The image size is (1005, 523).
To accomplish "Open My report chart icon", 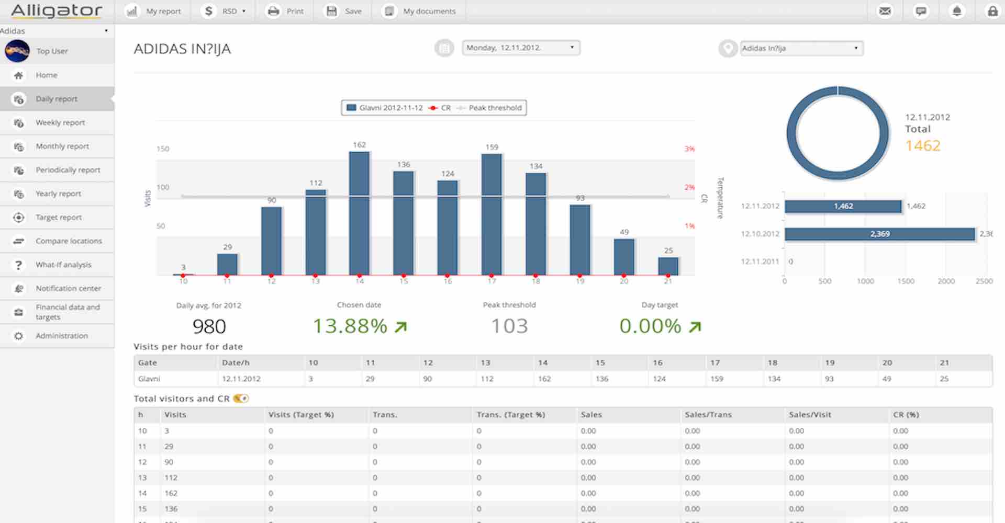I will pos(132,11).
